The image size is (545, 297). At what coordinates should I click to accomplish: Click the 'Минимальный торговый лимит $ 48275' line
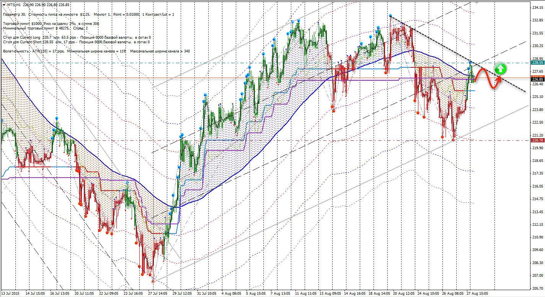tap(46, 28)
